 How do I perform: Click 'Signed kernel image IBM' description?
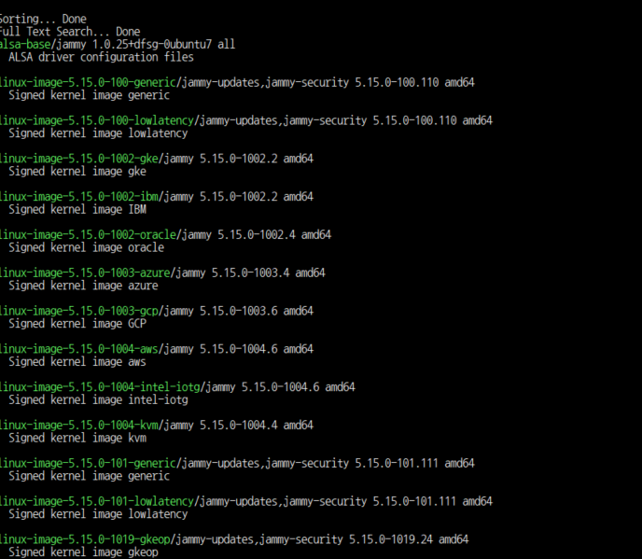pyautogui.click(x=77, y=209)
